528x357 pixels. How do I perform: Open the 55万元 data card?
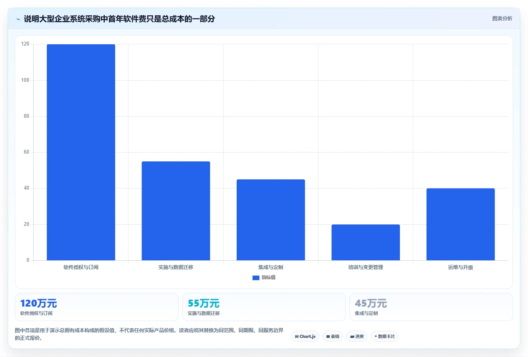[264, 307]
